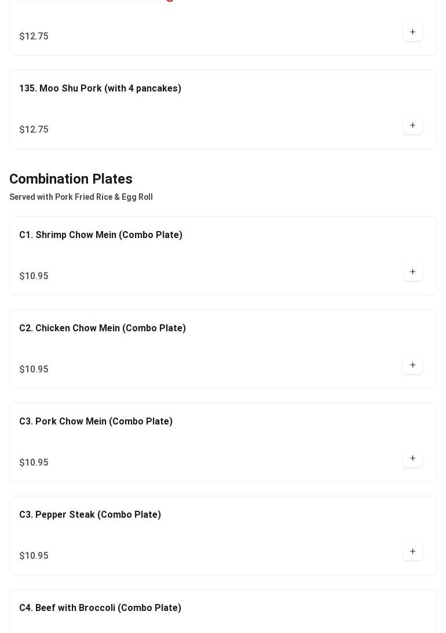Click the $12.75 price under Moo Shu Pork
Screen dimensions: 446x633
click(34, 130)
